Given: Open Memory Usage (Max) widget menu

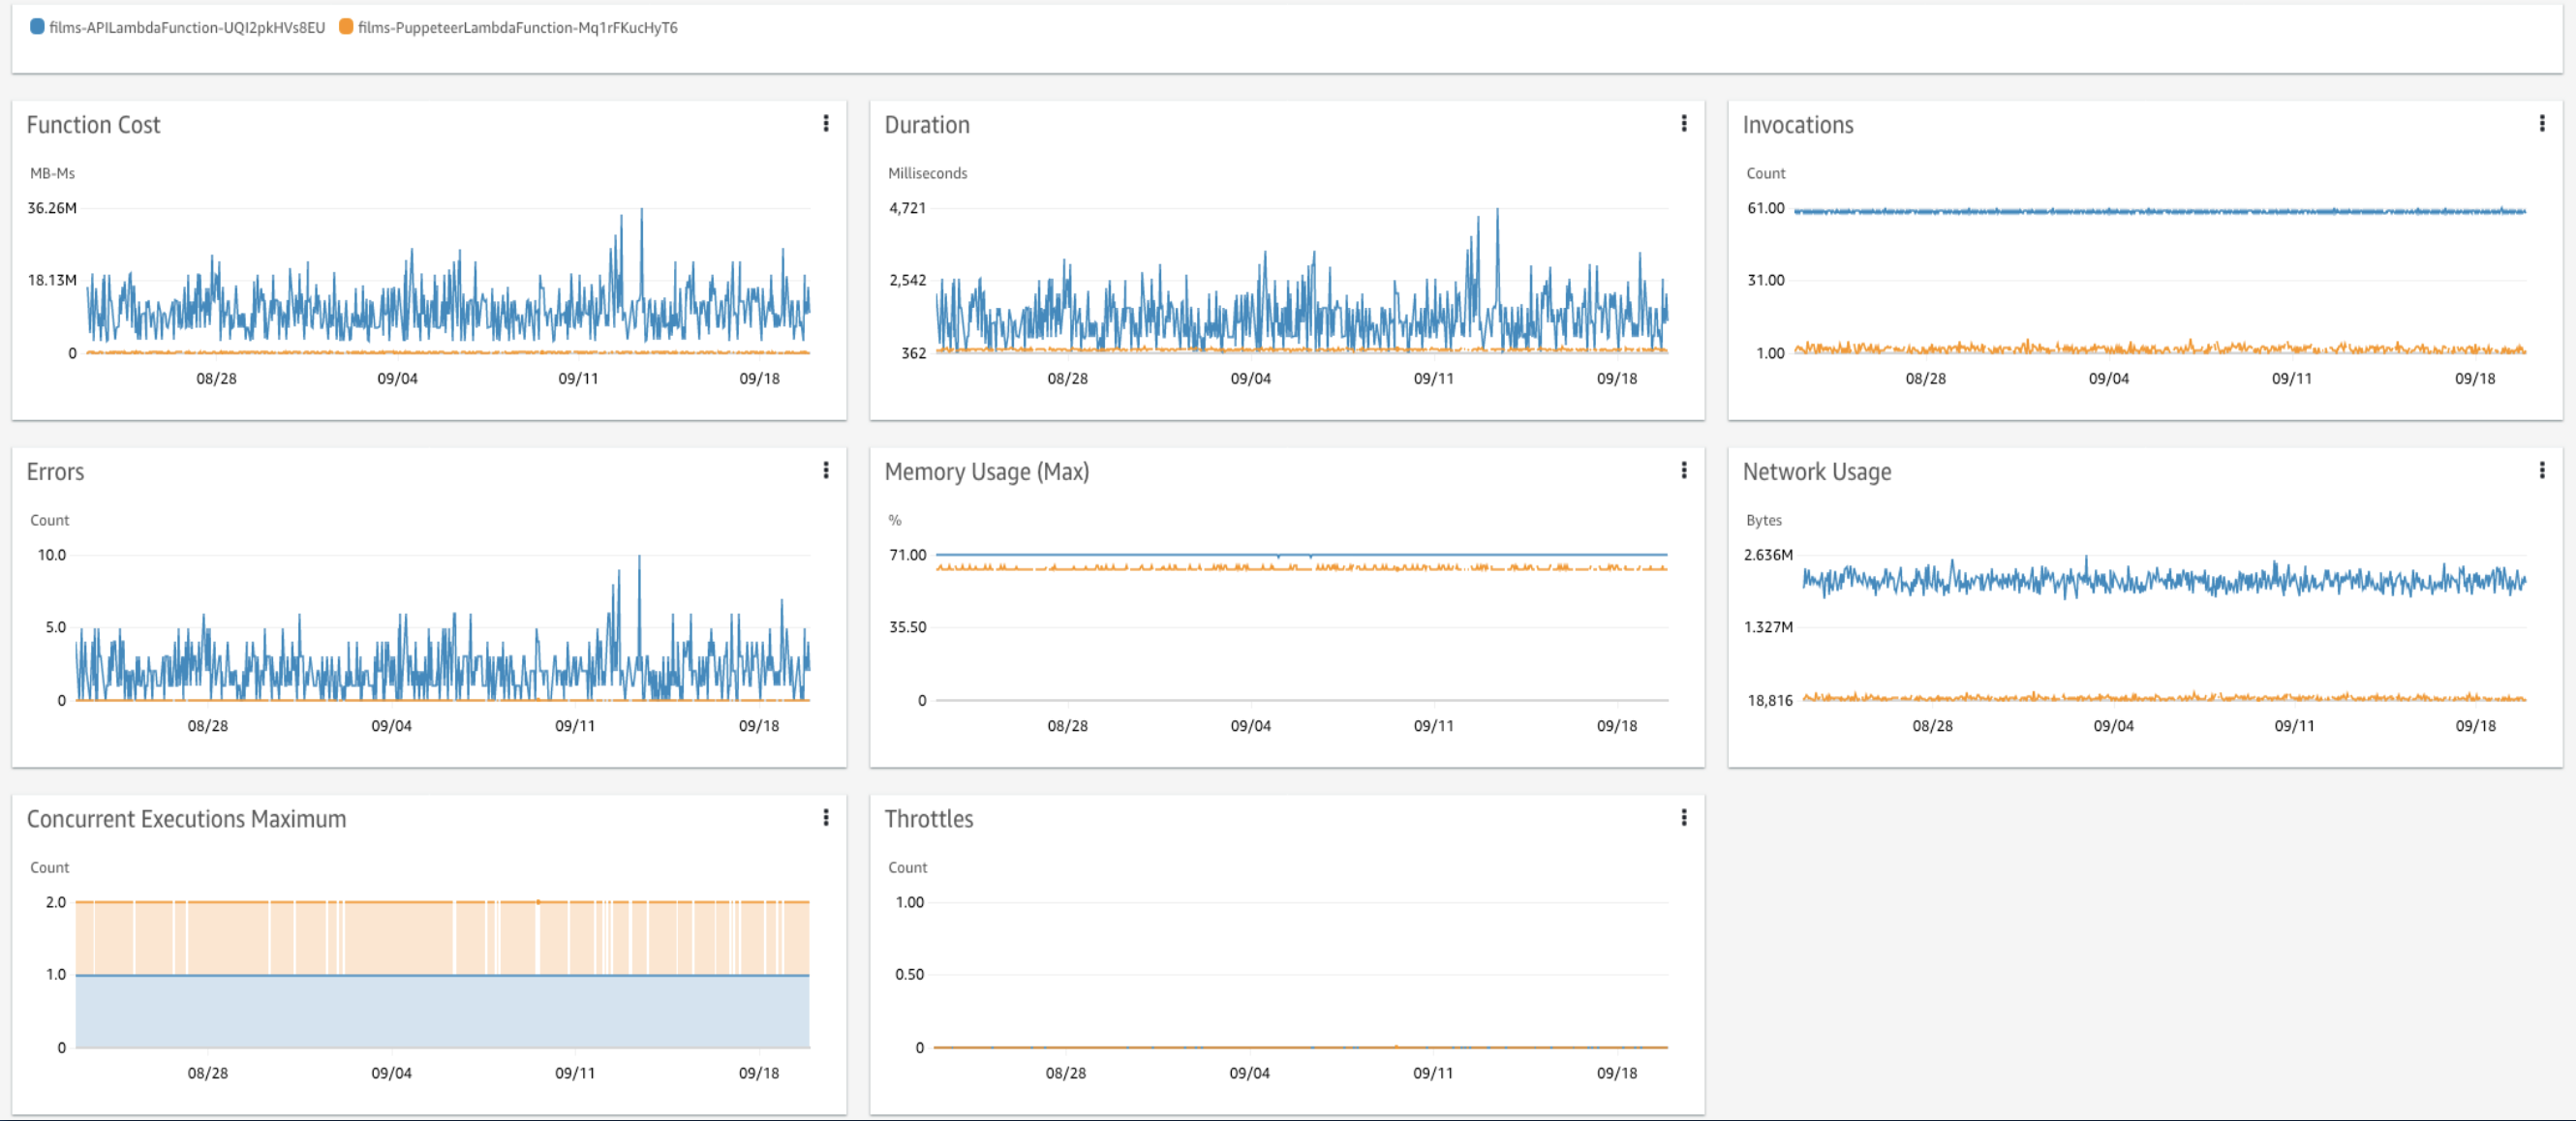Looking at the screenshot, I should (x=1684, y=470).
